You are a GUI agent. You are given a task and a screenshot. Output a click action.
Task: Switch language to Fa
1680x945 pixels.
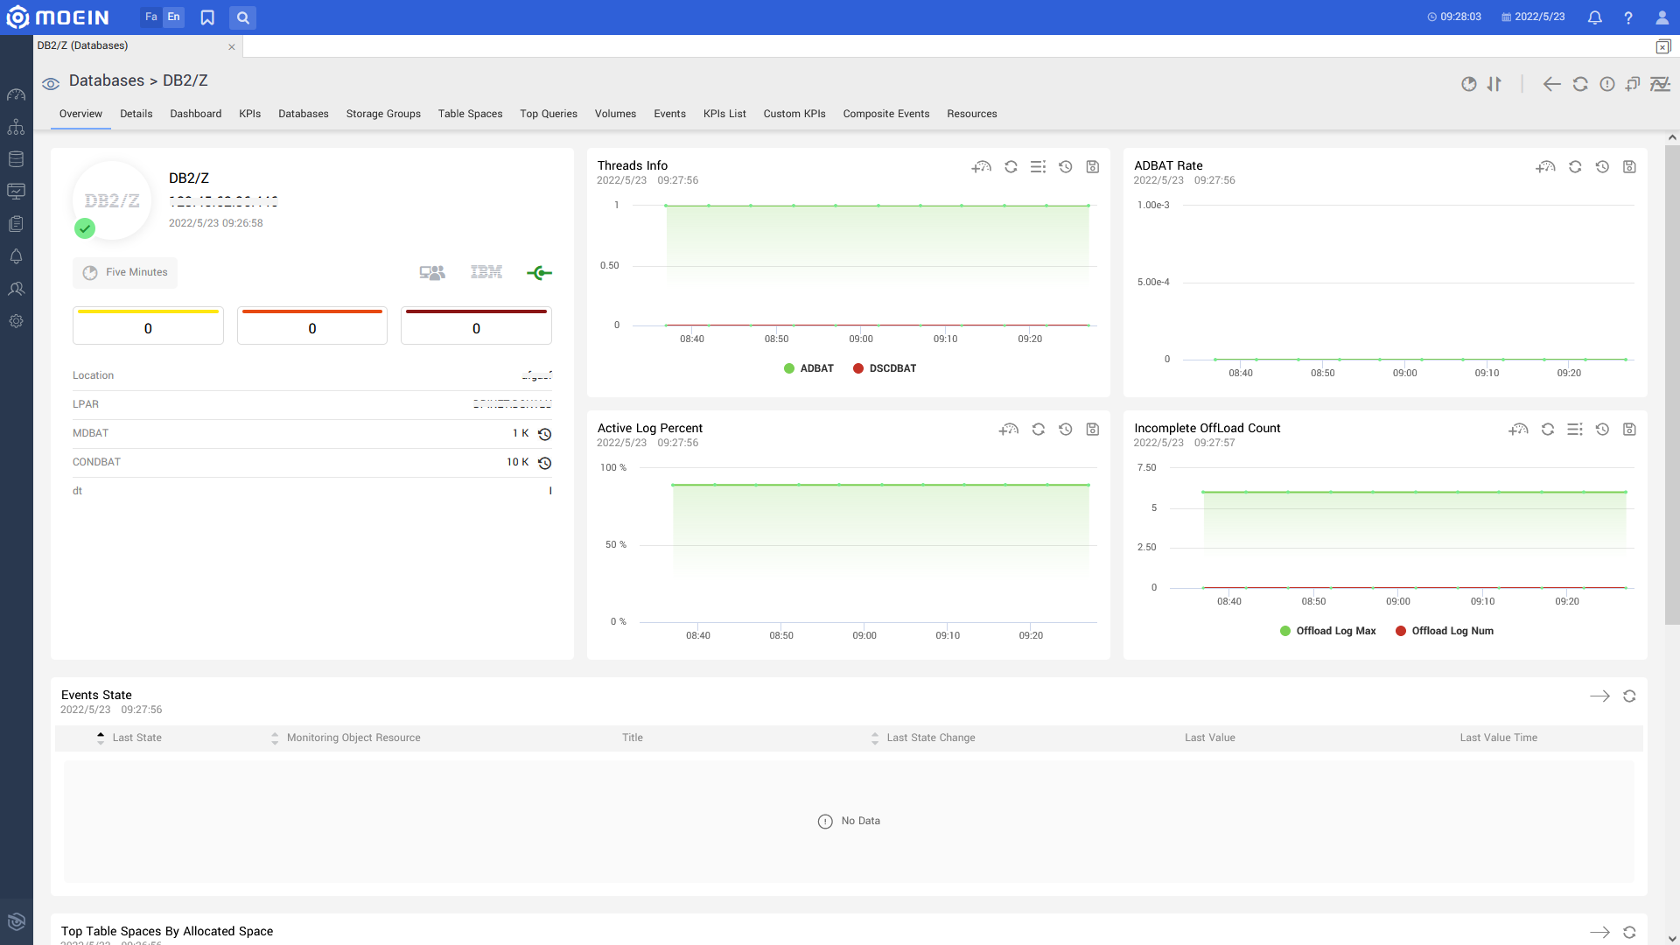[x=150, y=17]
